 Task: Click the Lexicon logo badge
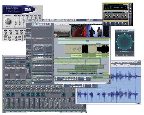(x=28, y=9)
